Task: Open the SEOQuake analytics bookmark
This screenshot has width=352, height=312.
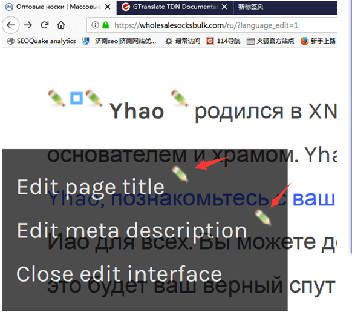Action: (41, 41)
